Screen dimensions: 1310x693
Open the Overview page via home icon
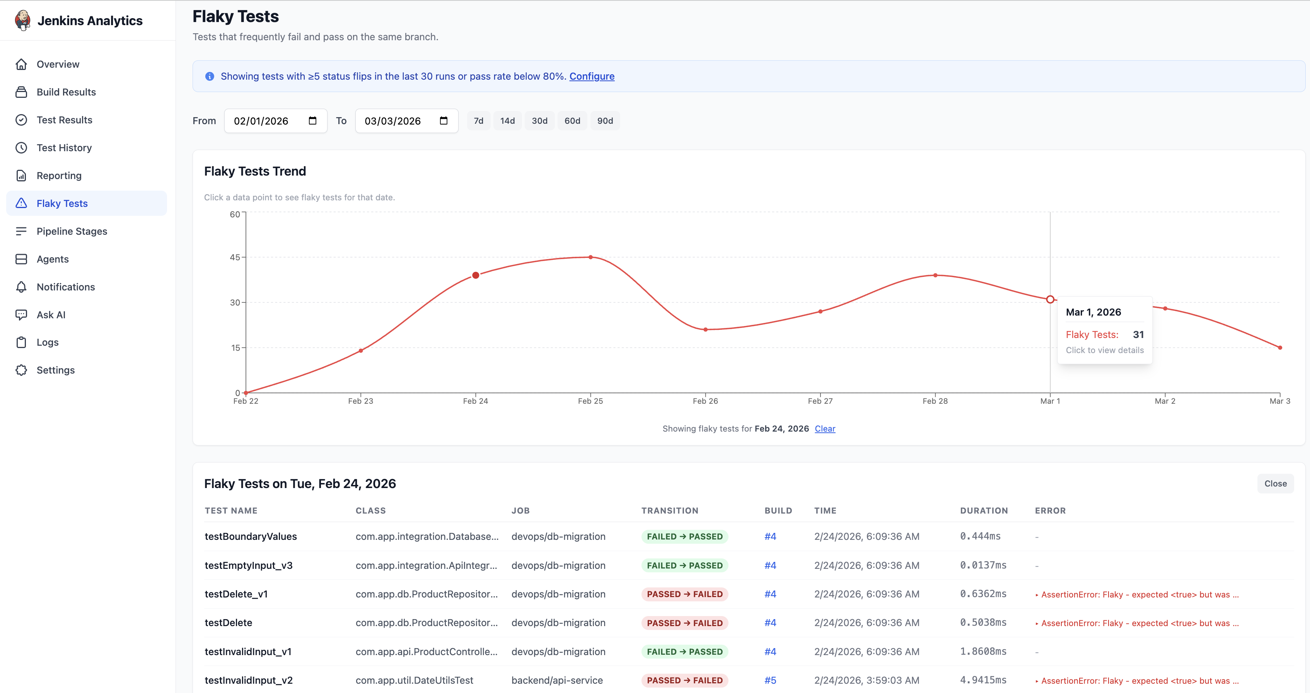click(21, 64)
